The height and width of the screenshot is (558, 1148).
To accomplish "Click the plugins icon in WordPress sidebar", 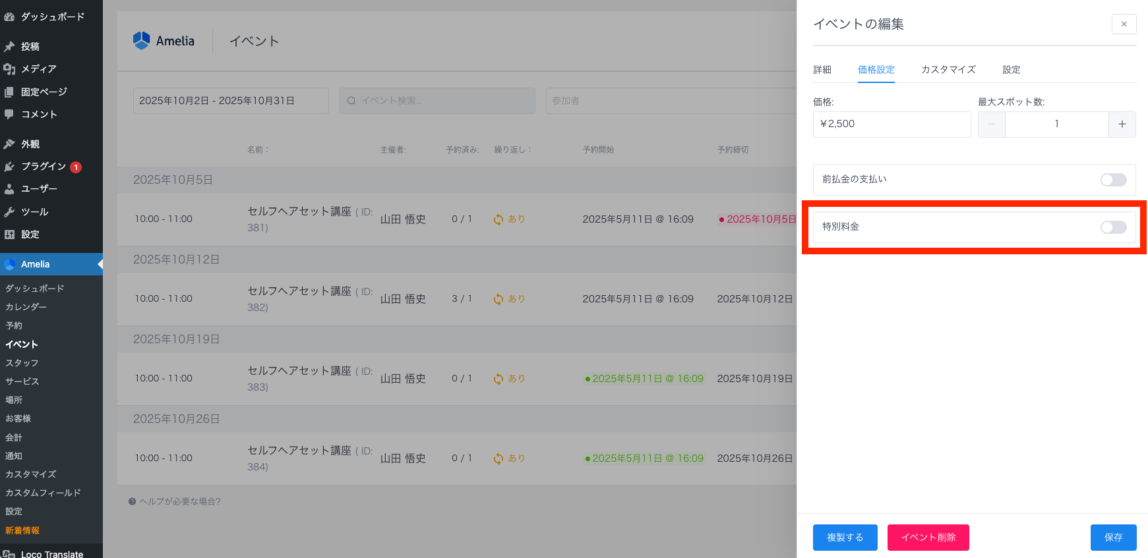I will point(9,167).
